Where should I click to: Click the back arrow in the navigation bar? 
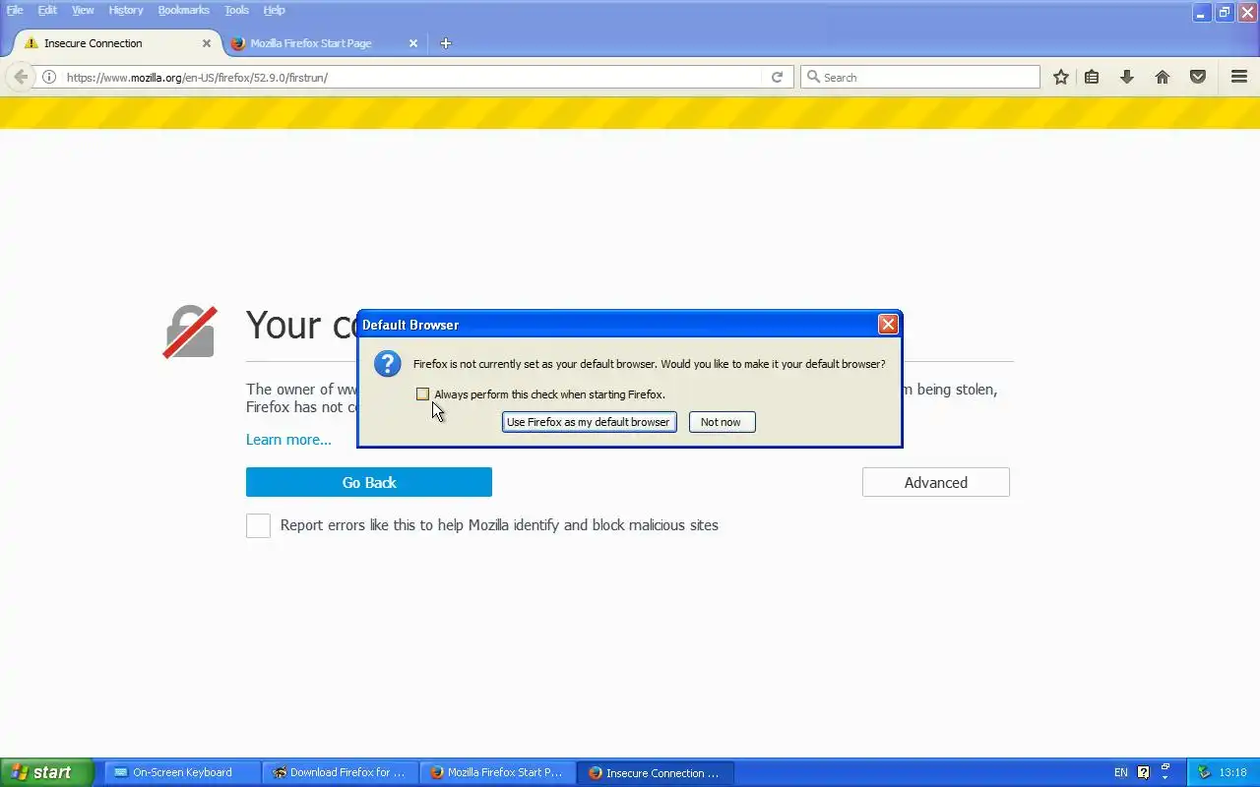[21, 77]
